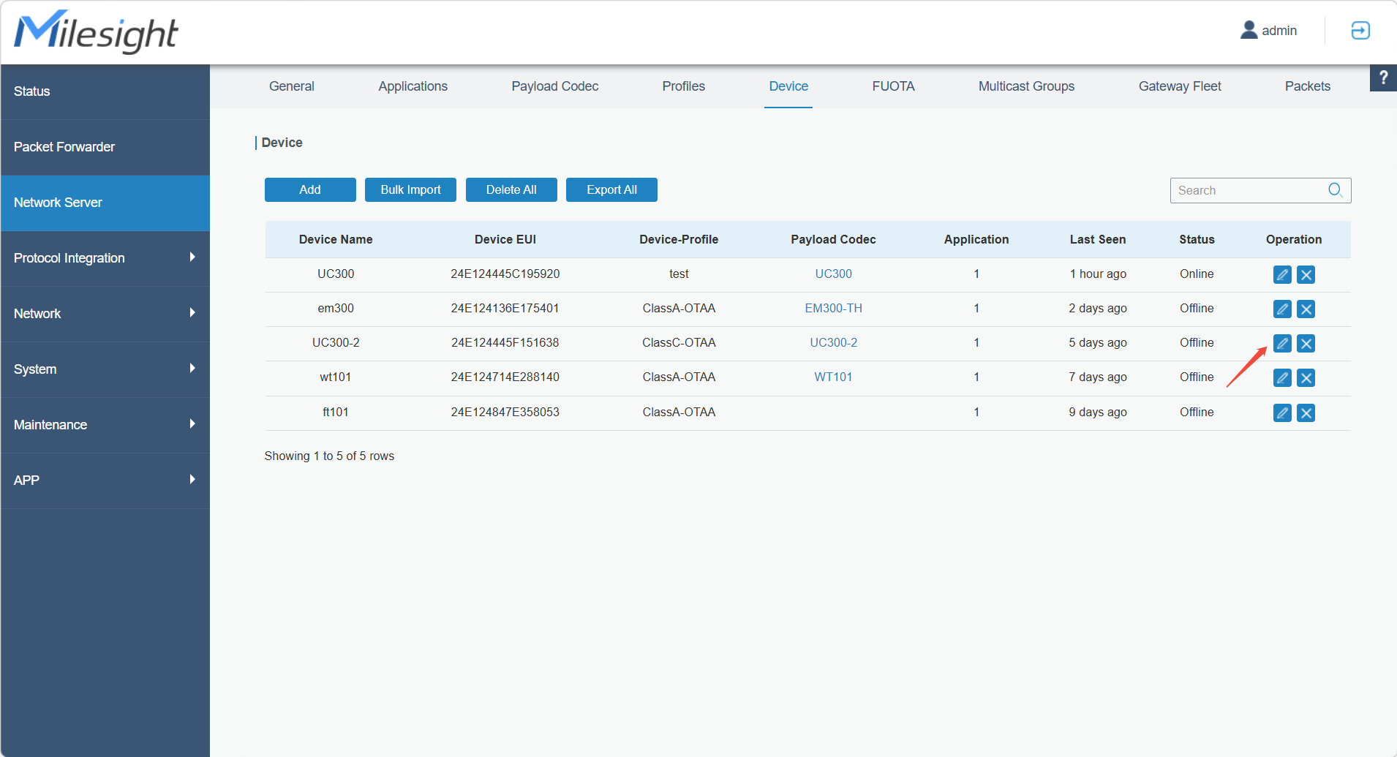Open the Gateway Fleet tab
This screenshot has height=757, width=1397.
pos(1180,86)
